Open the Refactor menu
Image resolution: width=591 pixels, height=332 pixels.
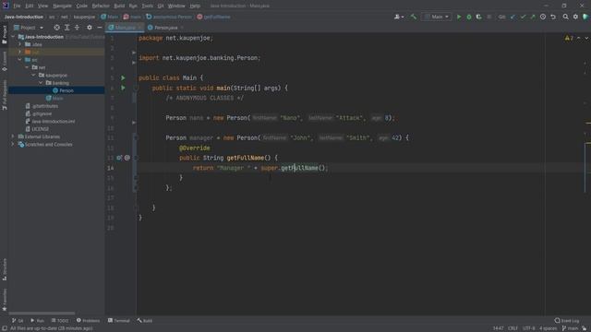(101, 6)
